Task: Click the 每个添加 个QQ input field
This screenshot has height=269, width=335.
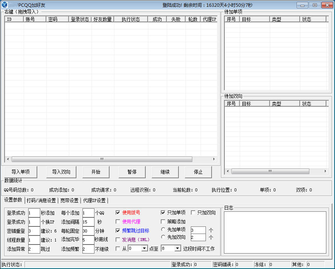Action: [x=88, y=213]
